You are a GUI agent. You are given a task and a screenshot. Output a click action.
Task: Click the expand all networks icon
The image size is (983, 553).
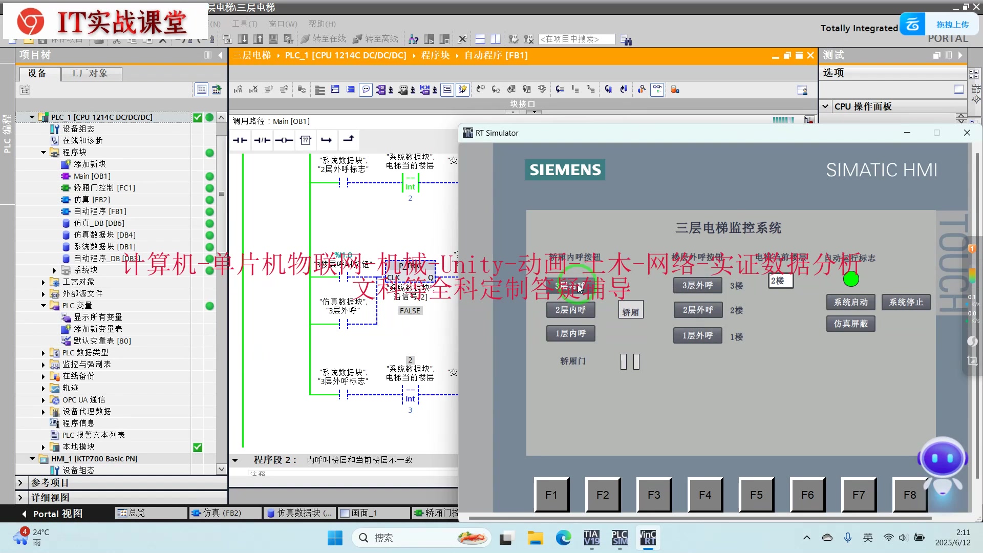(x=335, y=90)
